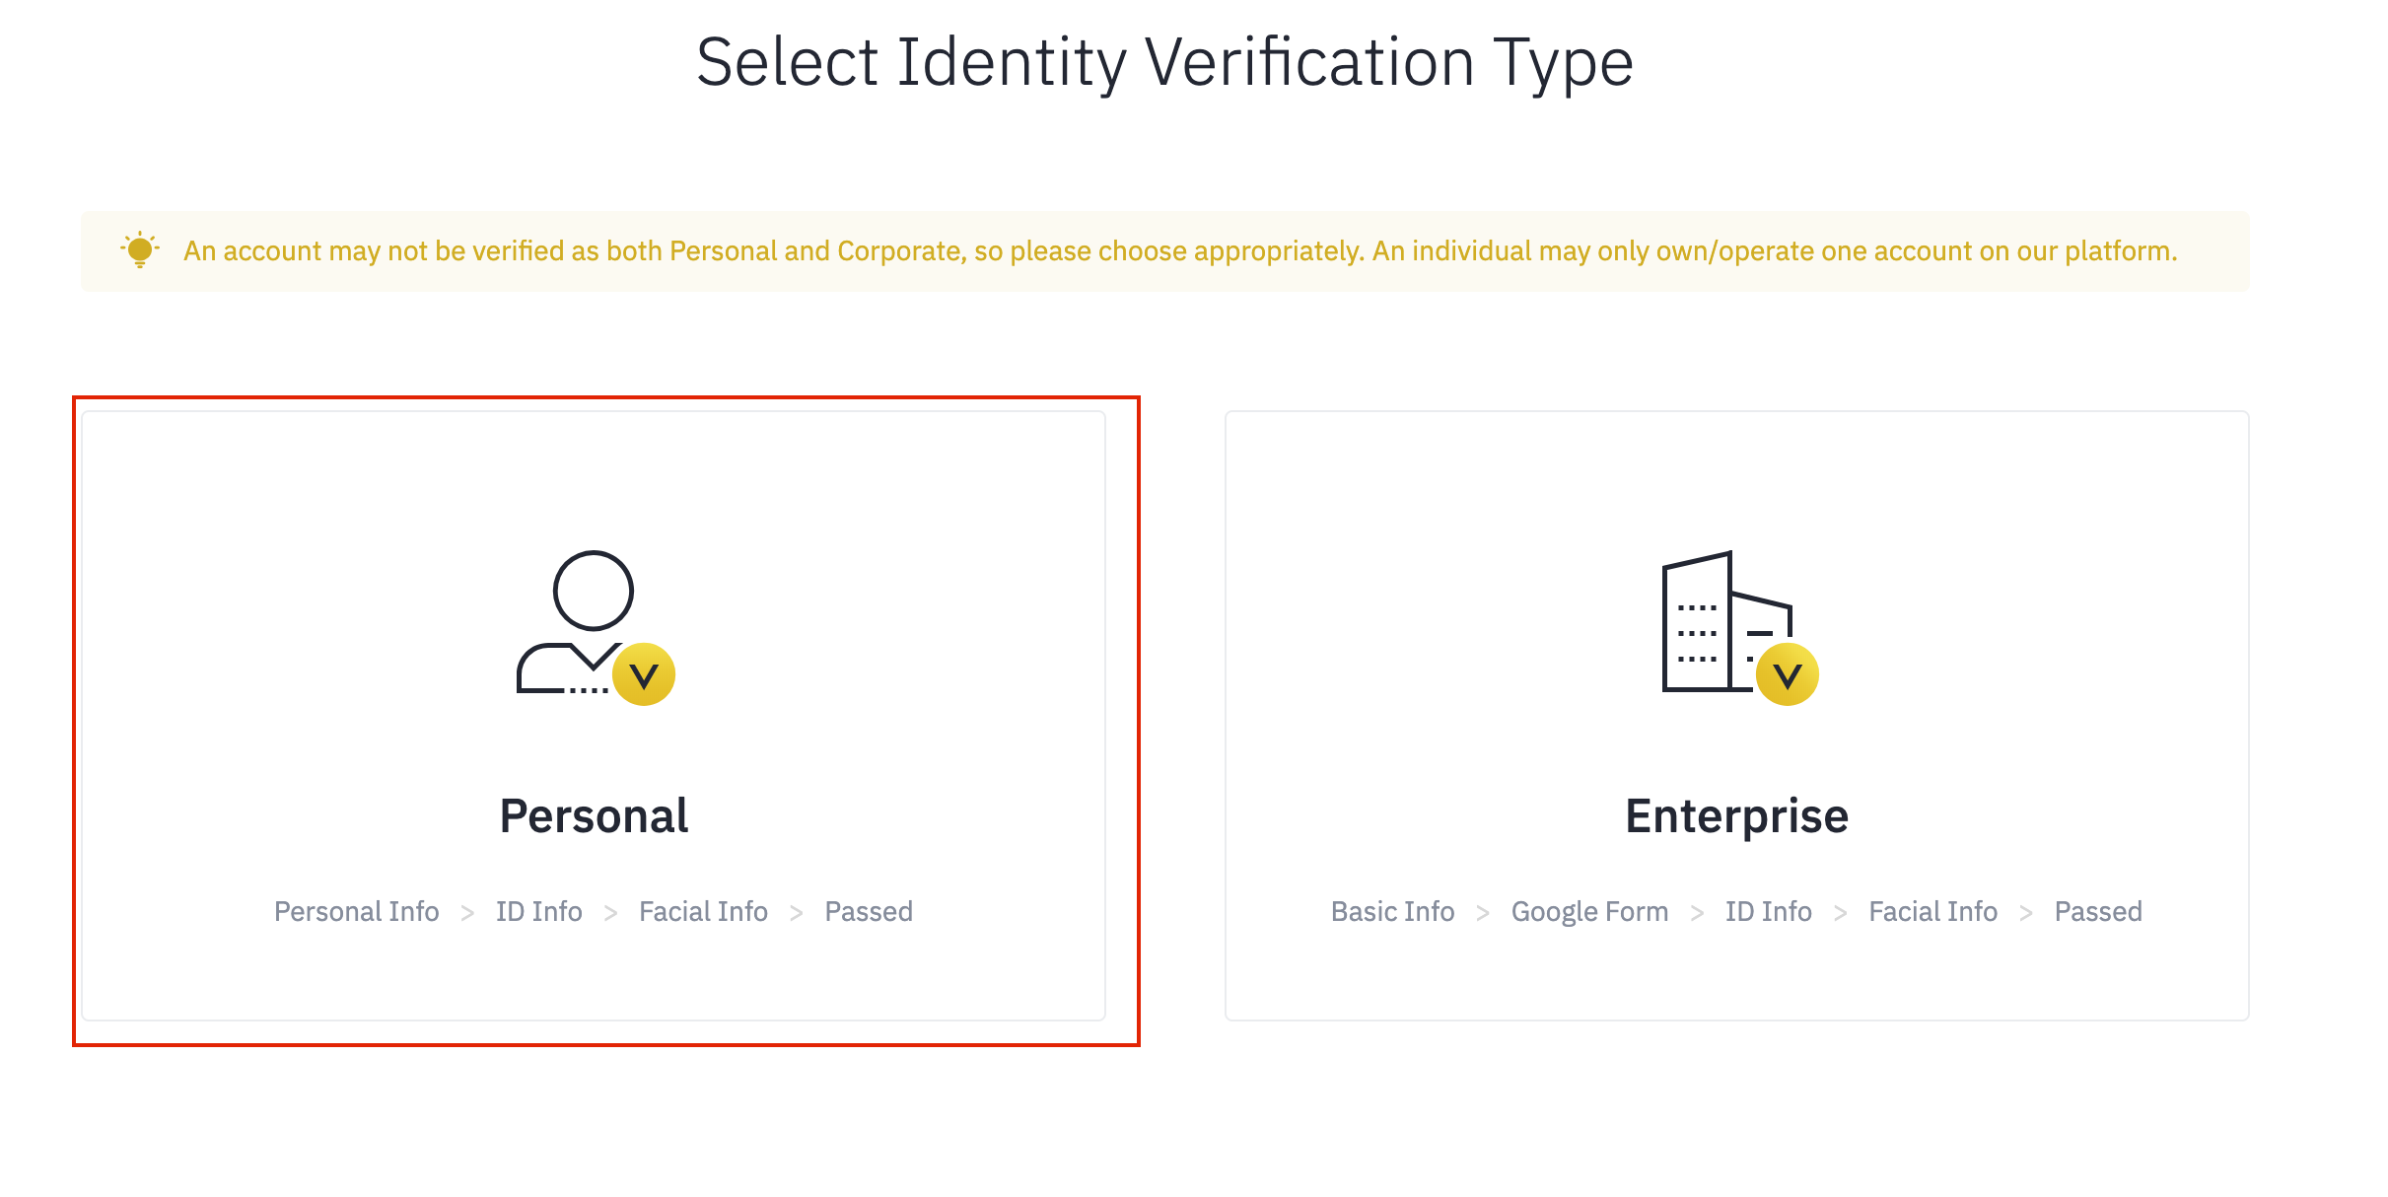Click the Personal Info step label
2388x1197 pixels.
356,911
